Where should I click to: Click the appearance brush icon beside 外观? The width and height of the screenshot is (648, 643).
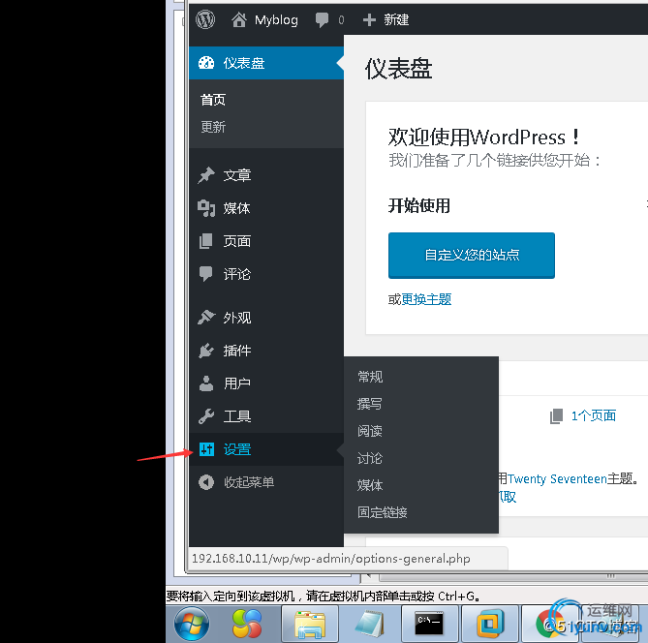(205, 318)
